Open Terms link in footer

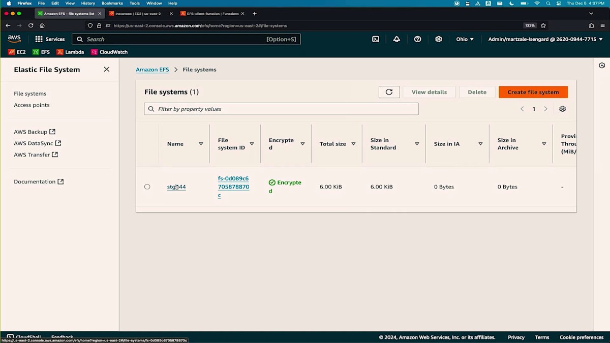coord(542,337)
